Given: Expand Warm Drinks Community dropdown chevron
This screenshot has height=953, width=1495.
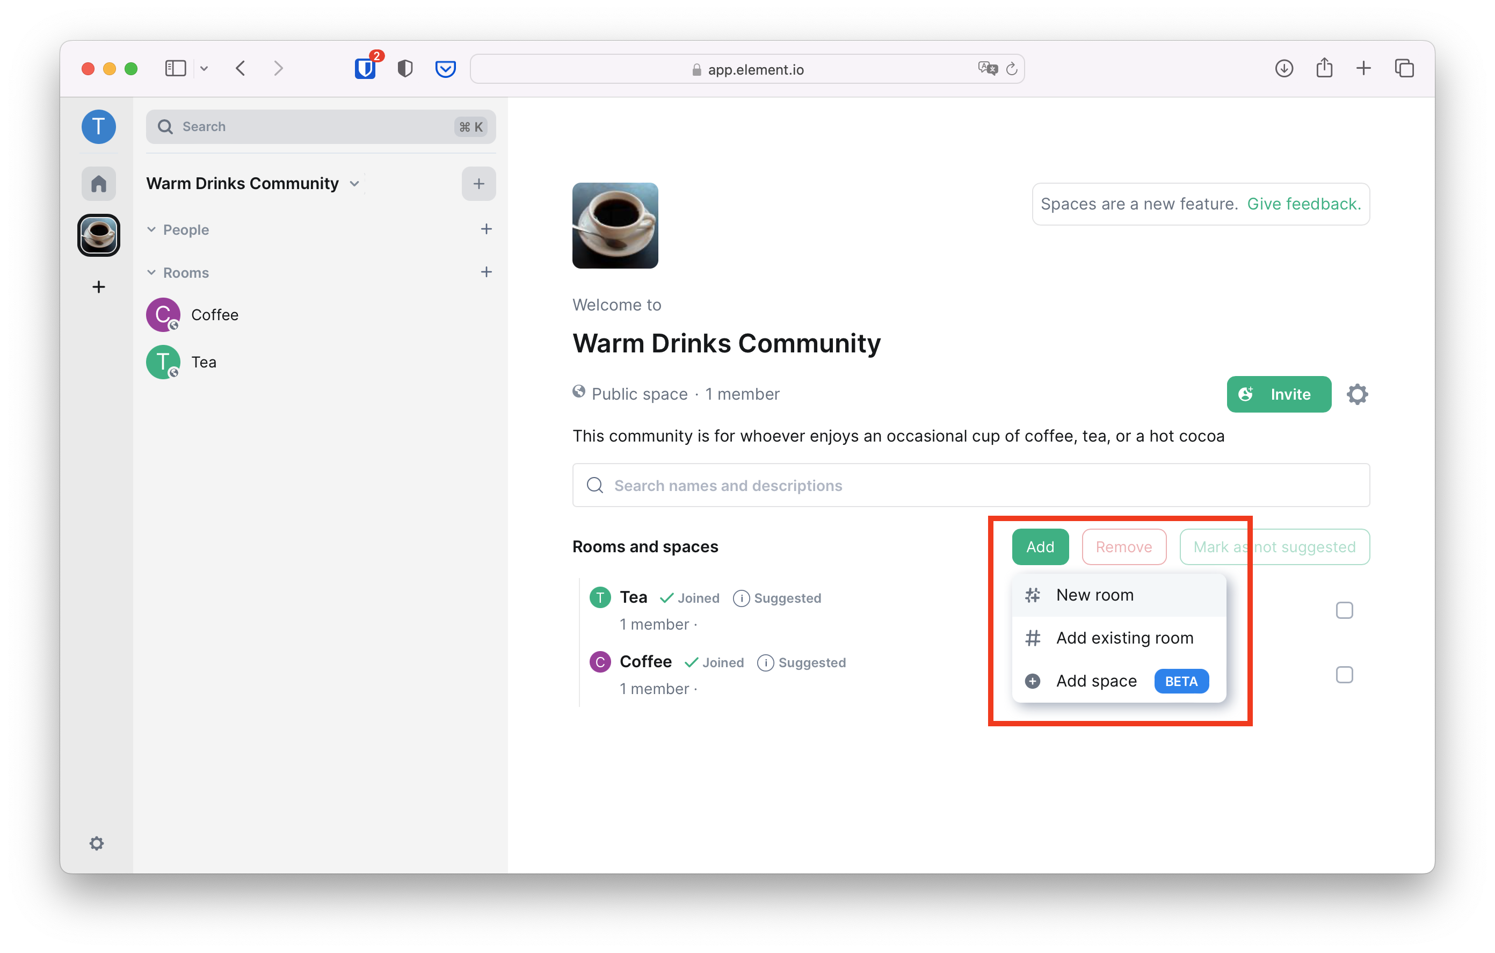Looking at the screenshot, I should coord(354,184).
